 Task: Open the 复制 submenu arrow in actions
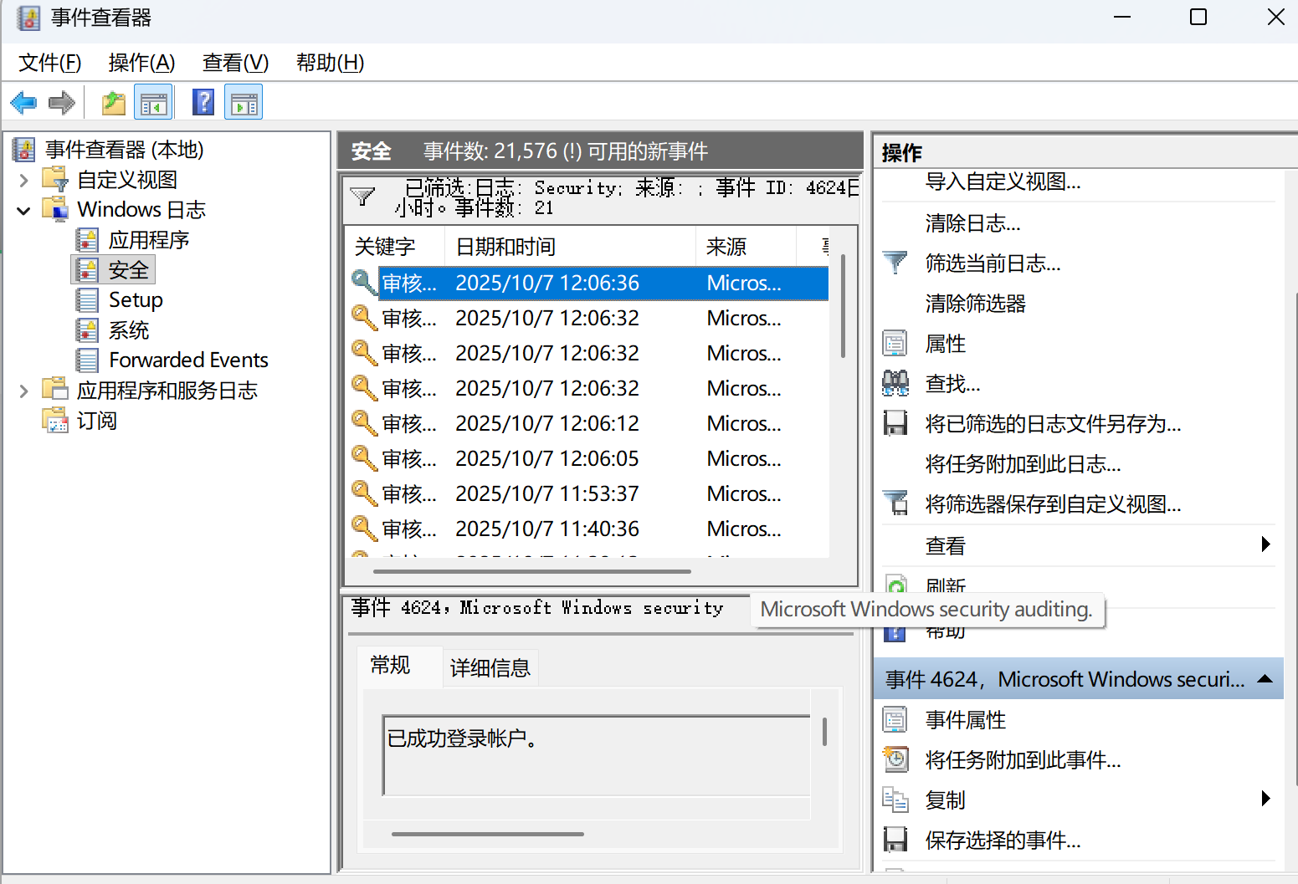click(1265, 799)
